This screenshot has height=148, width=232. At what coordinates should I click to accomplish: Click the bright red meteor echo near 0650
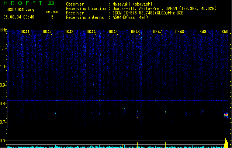pyautogui.click(x=226, y=115)
